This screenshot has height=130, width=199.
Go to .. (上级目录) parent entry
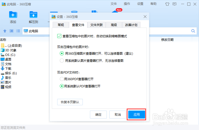click(11, 45)
